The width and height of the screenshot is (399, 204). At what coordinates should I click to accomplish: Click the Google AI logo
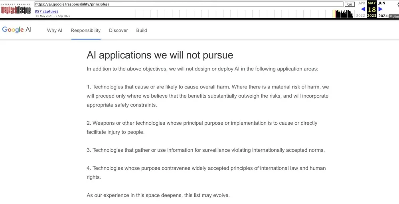pyautogui.click(x=17, y=30)
